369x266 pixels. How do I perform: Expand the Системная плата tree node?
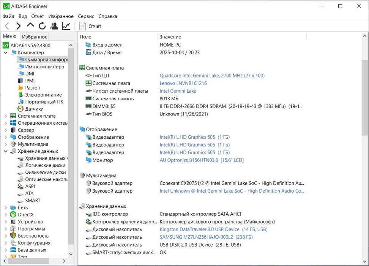pos(6,116)
